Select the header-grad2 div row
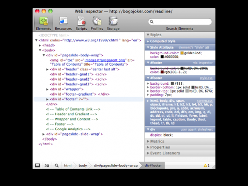The width and height of the screenshot is (248, 186). pyautogui.click(x=78, y=80)
